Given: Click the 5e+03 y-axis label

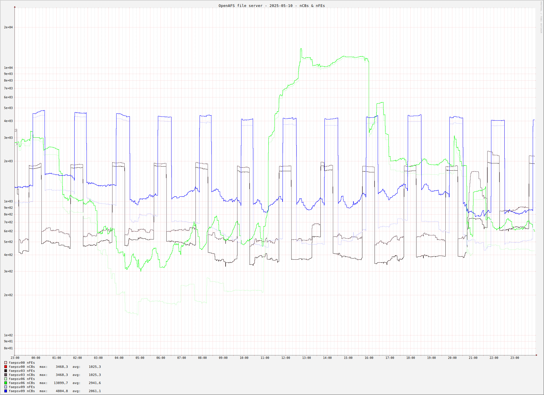Looking at the screenshot, I should click(x=8, y=108).
